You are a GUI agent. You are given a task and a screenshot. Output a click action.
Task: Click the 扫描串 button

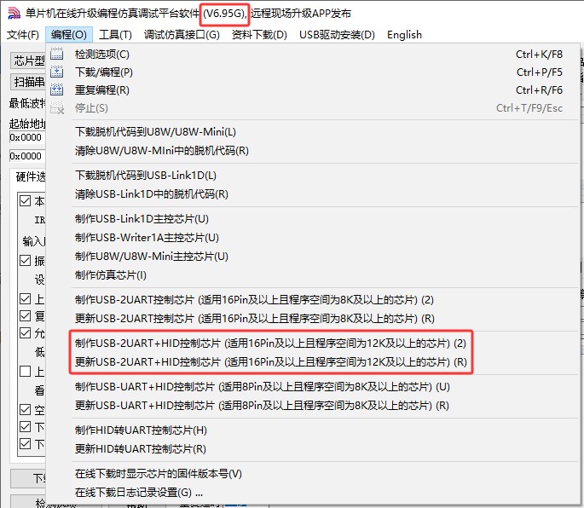pos(28,82)
